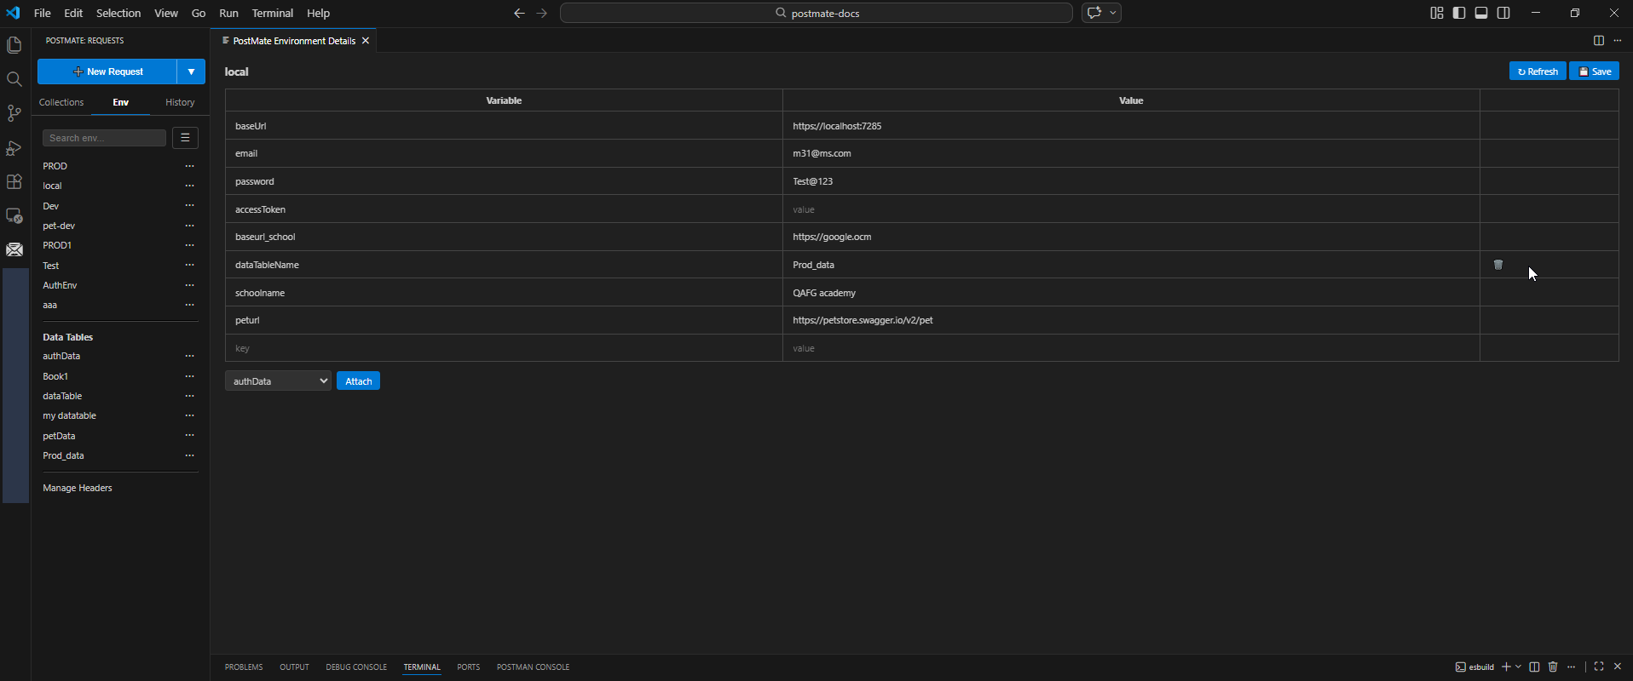Click the empty key field in the last row
1633x681 pixels.
(504, 348)
